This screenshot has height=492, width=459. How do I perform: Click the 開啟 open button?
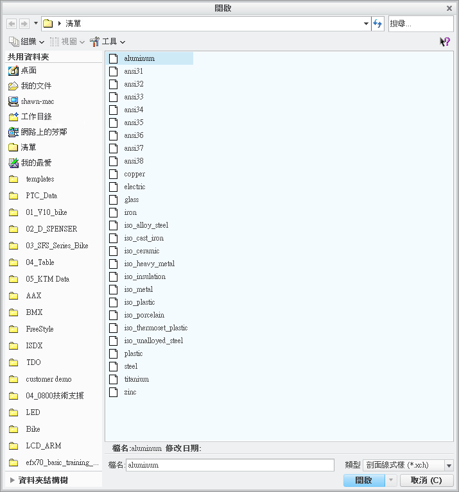point(364,480)
